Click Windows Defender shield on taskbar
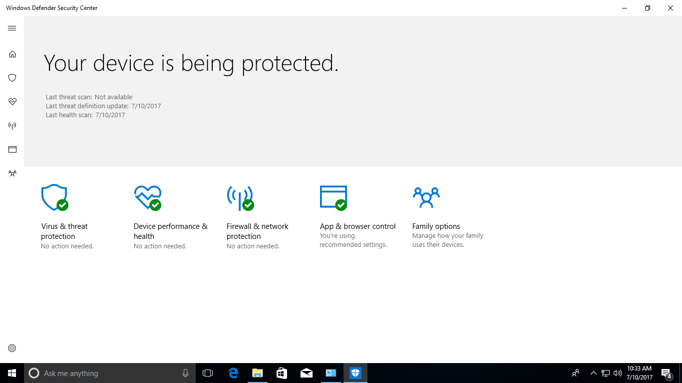The height and width of the screenshot is (383, 682). (355, 373)
